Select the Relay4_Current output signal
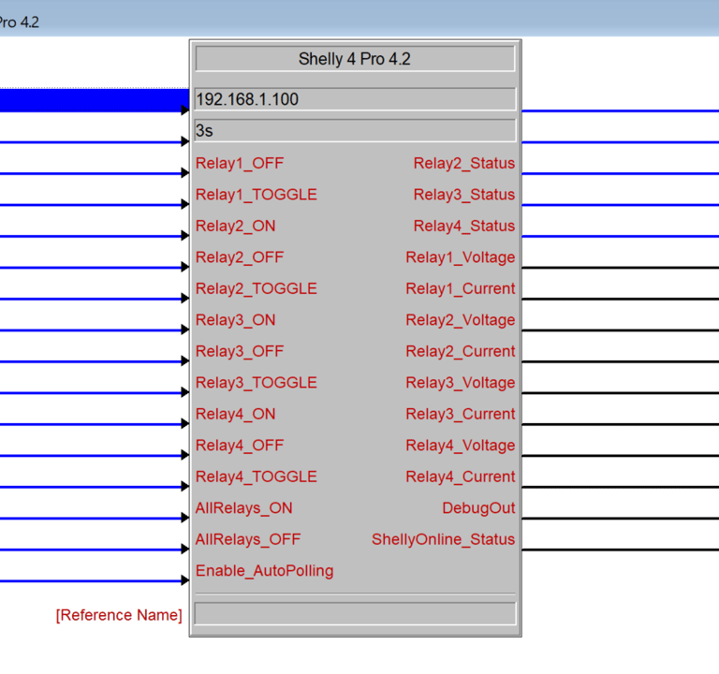The image size is (719, 674). tap(461, 476)
